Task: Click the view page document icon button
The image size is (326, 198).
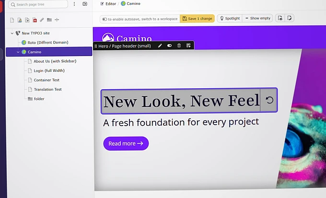Action: point(280,18)
